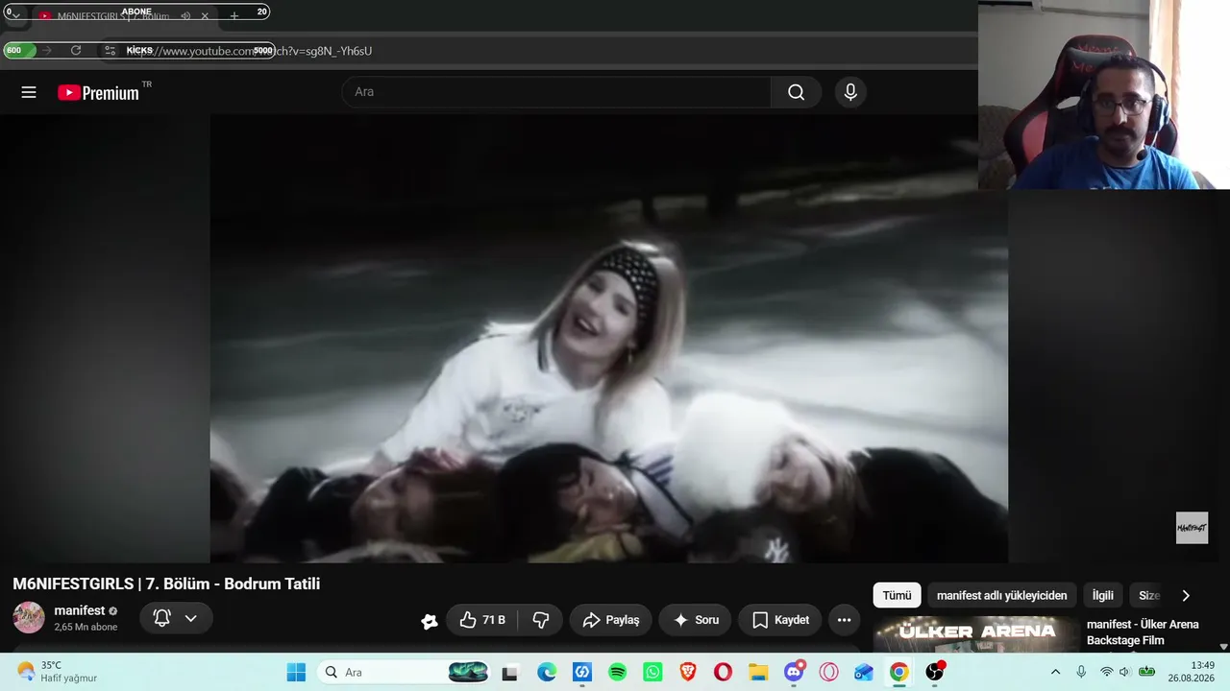Open the more actions three-dot menu
The image size is (1230, 691).
click(844, 620)
